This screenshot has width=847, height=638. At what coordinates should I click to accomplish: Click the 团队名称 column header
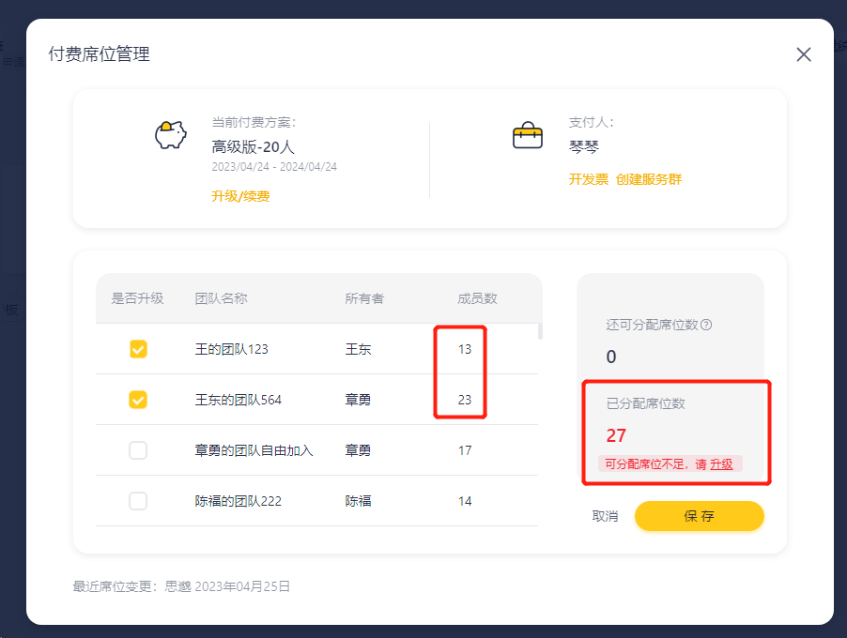(222, 298)
